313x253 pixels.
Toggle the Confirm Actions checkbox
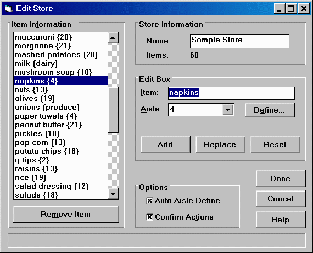[149, 217]
